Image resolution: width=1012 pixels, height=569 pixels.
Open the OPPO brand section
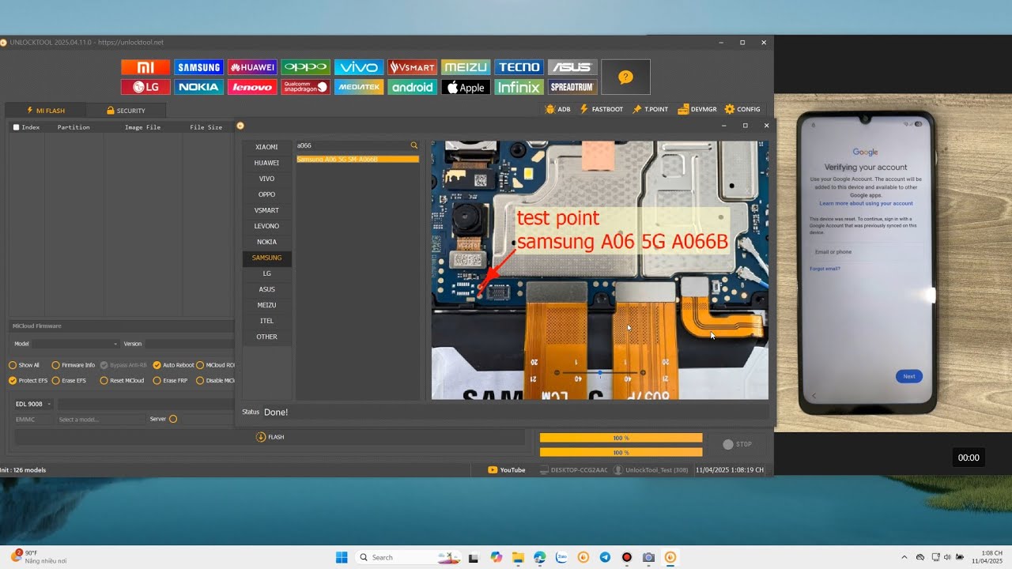[x=305, y=68]
